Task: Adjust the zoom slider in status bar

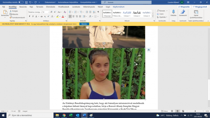Action: 195,111
